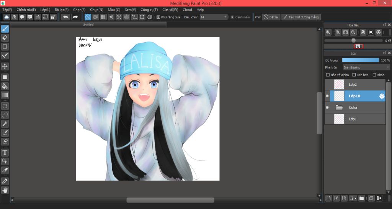Screen dimensions: 392x209
Task: Click Độ trong opacity bar
Action: click(x=361, y=60)
